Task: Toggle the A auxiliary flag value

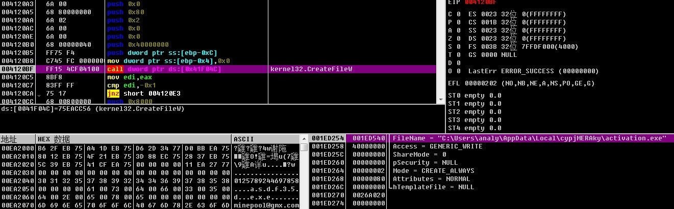Action: coord(458,31)
